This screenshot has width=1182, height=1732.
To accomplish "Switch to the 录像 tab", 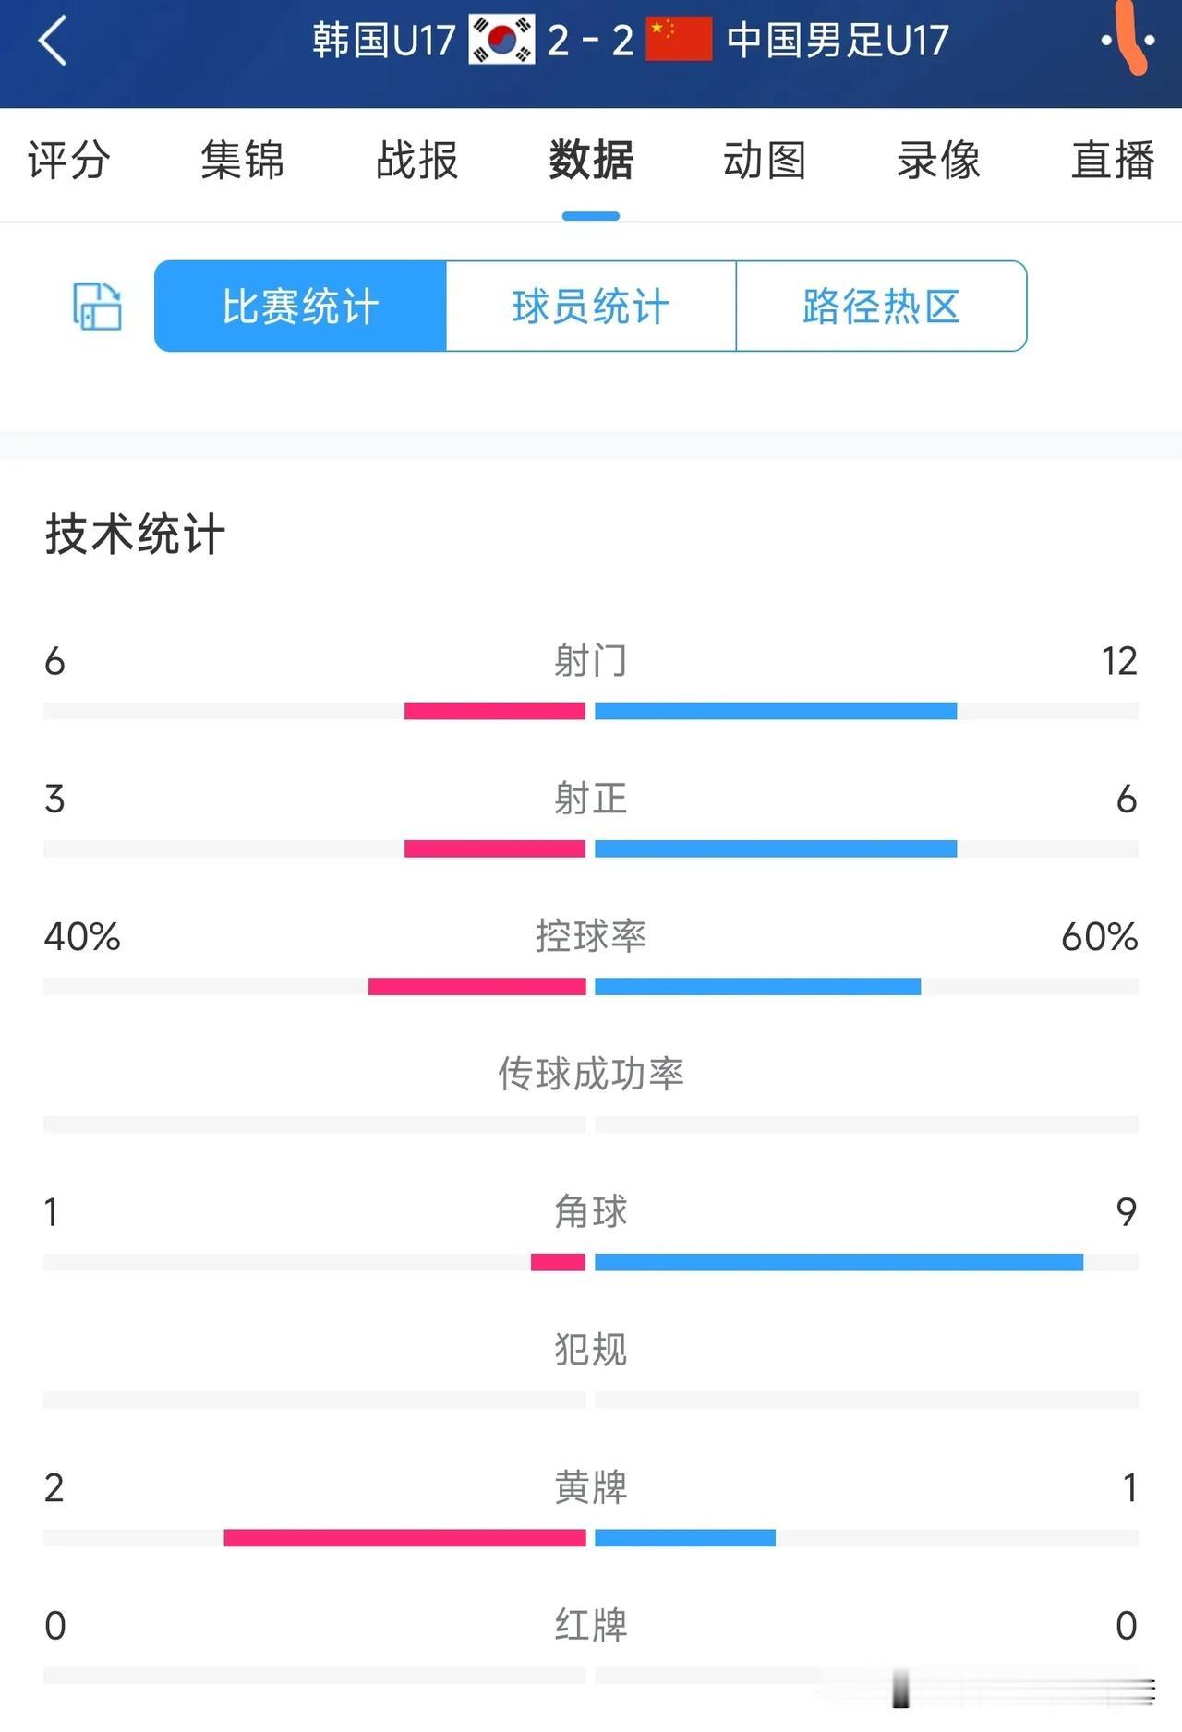I will click(938, 161).
